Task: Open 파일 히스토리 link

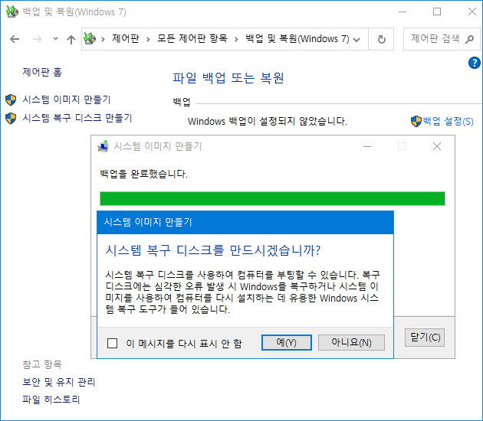Action: pos(51,400)
